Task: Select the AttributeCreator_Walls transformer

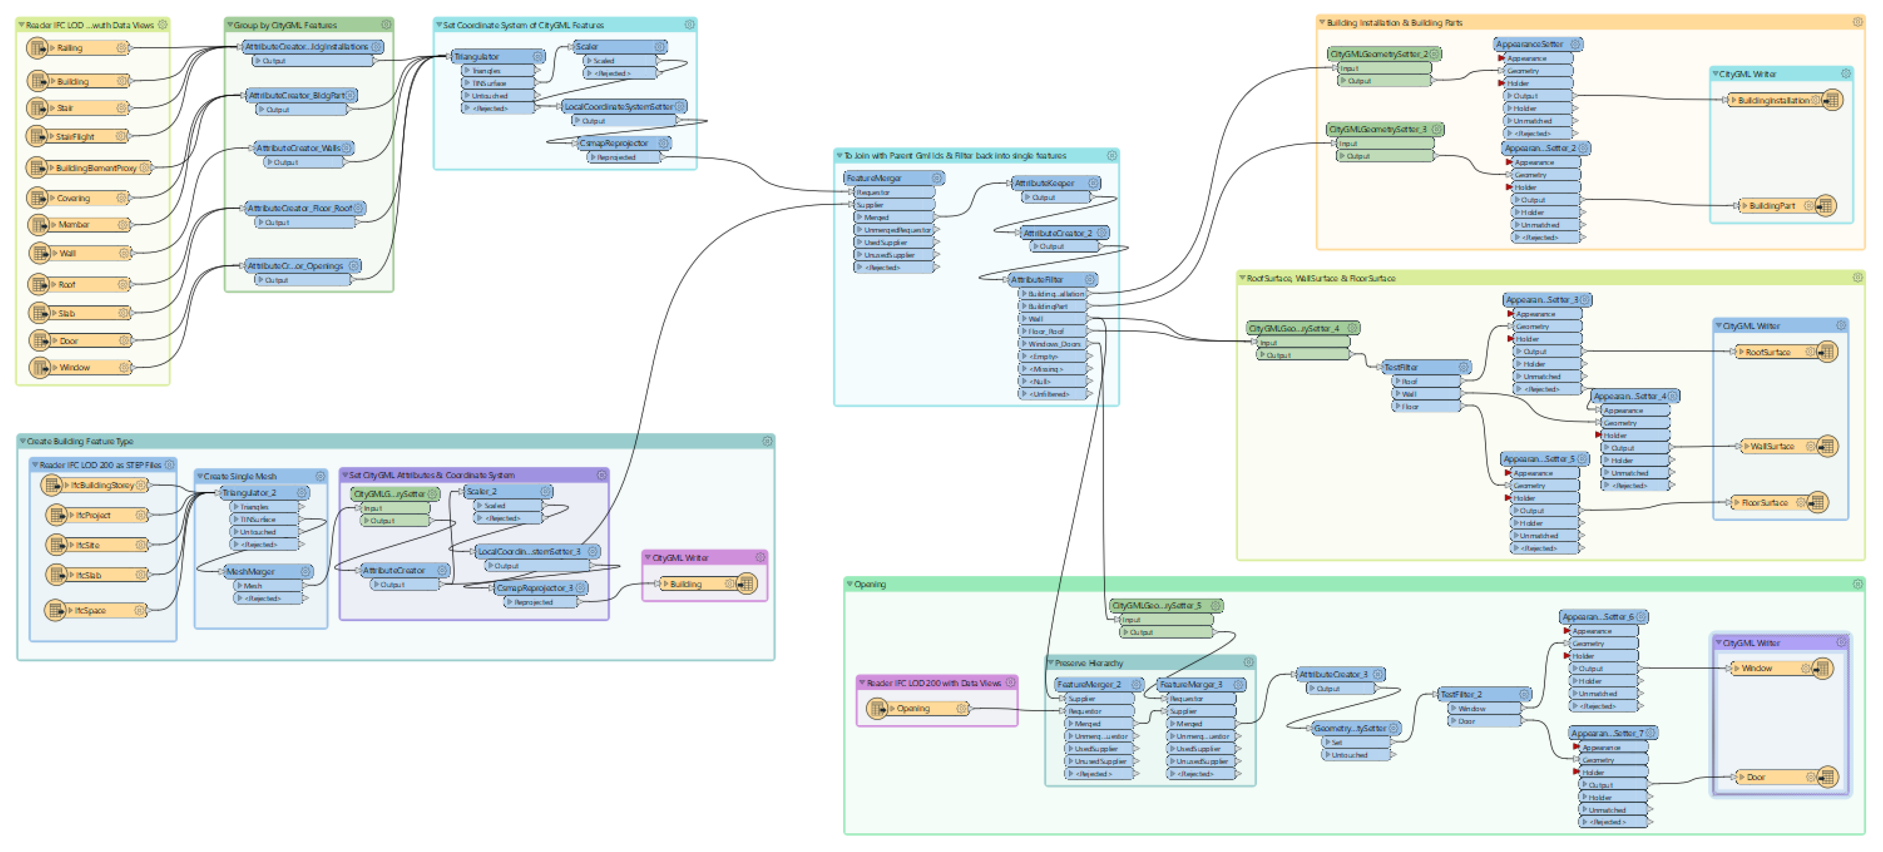Action: coord(297,148)
